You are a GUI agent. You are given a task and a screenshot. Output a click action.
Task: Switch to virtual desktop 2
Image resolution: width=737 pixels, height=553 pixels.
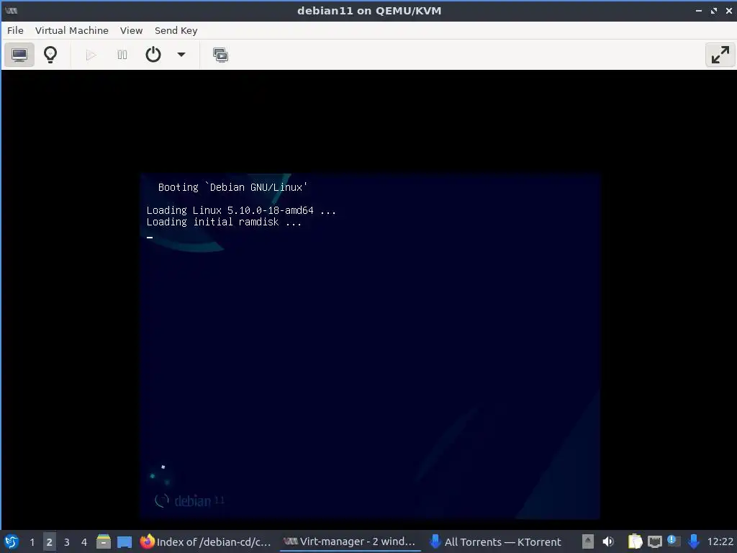tap(50, 542)
